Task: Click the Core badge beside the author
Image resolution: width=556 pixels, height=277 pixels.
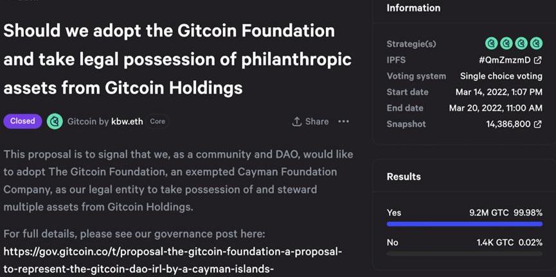Action: [x=157, y=121]
